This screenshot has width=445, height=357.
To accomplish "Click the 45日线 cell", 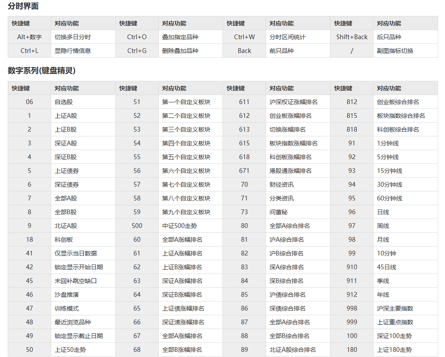I will (x=405, y=267).
